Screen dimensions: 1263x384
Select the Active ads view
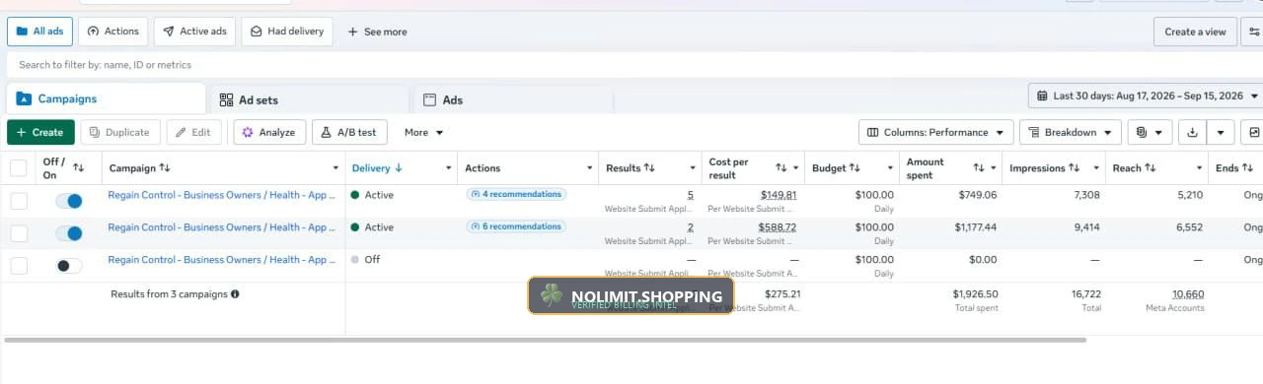tap(194, 32)
